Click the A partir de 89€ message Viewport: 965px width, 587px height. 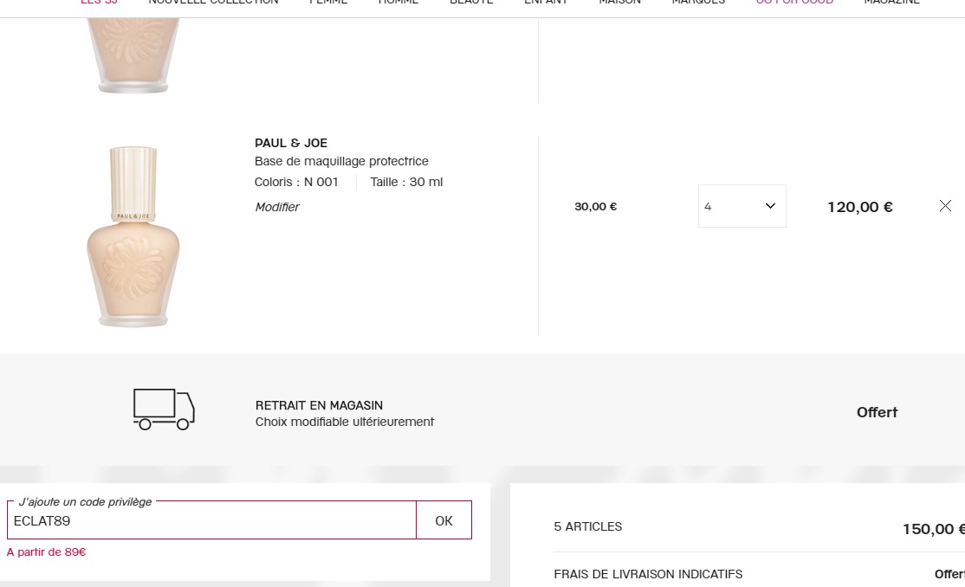[x=46, y=552]
